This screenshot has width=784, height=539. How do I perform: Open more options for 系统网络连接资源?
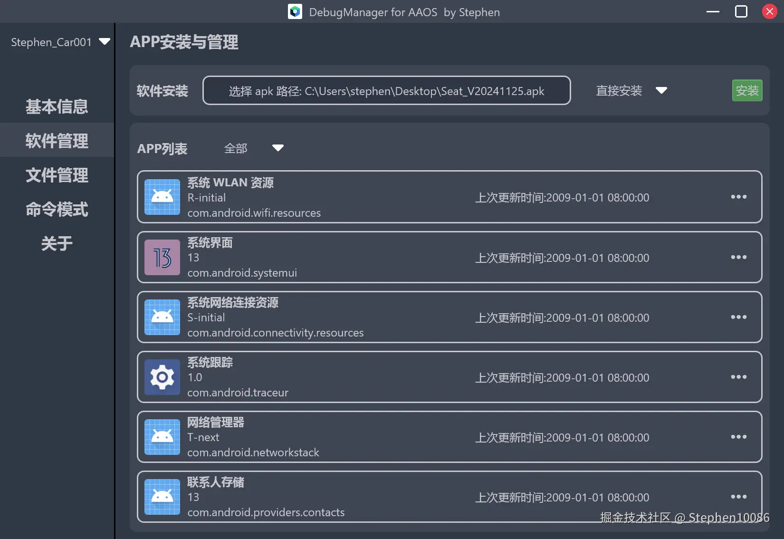[738, 317]
